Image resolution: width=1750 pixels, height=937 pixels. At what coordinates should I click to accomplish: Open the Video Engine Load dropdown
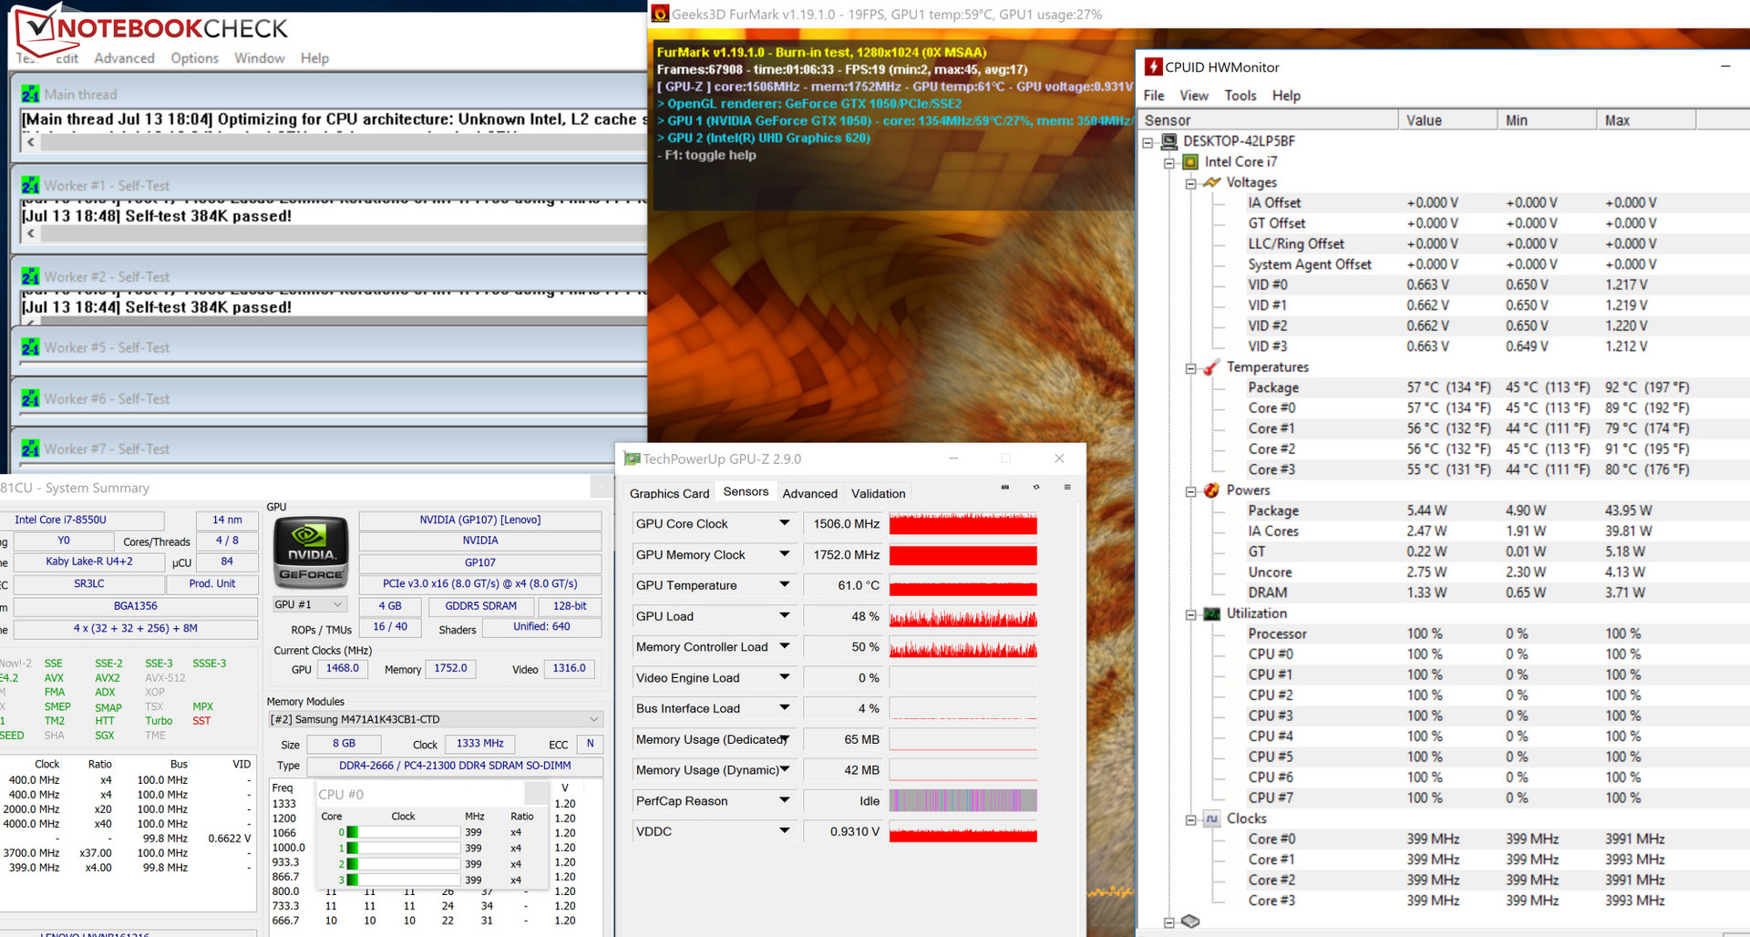(x=784, y=677)
